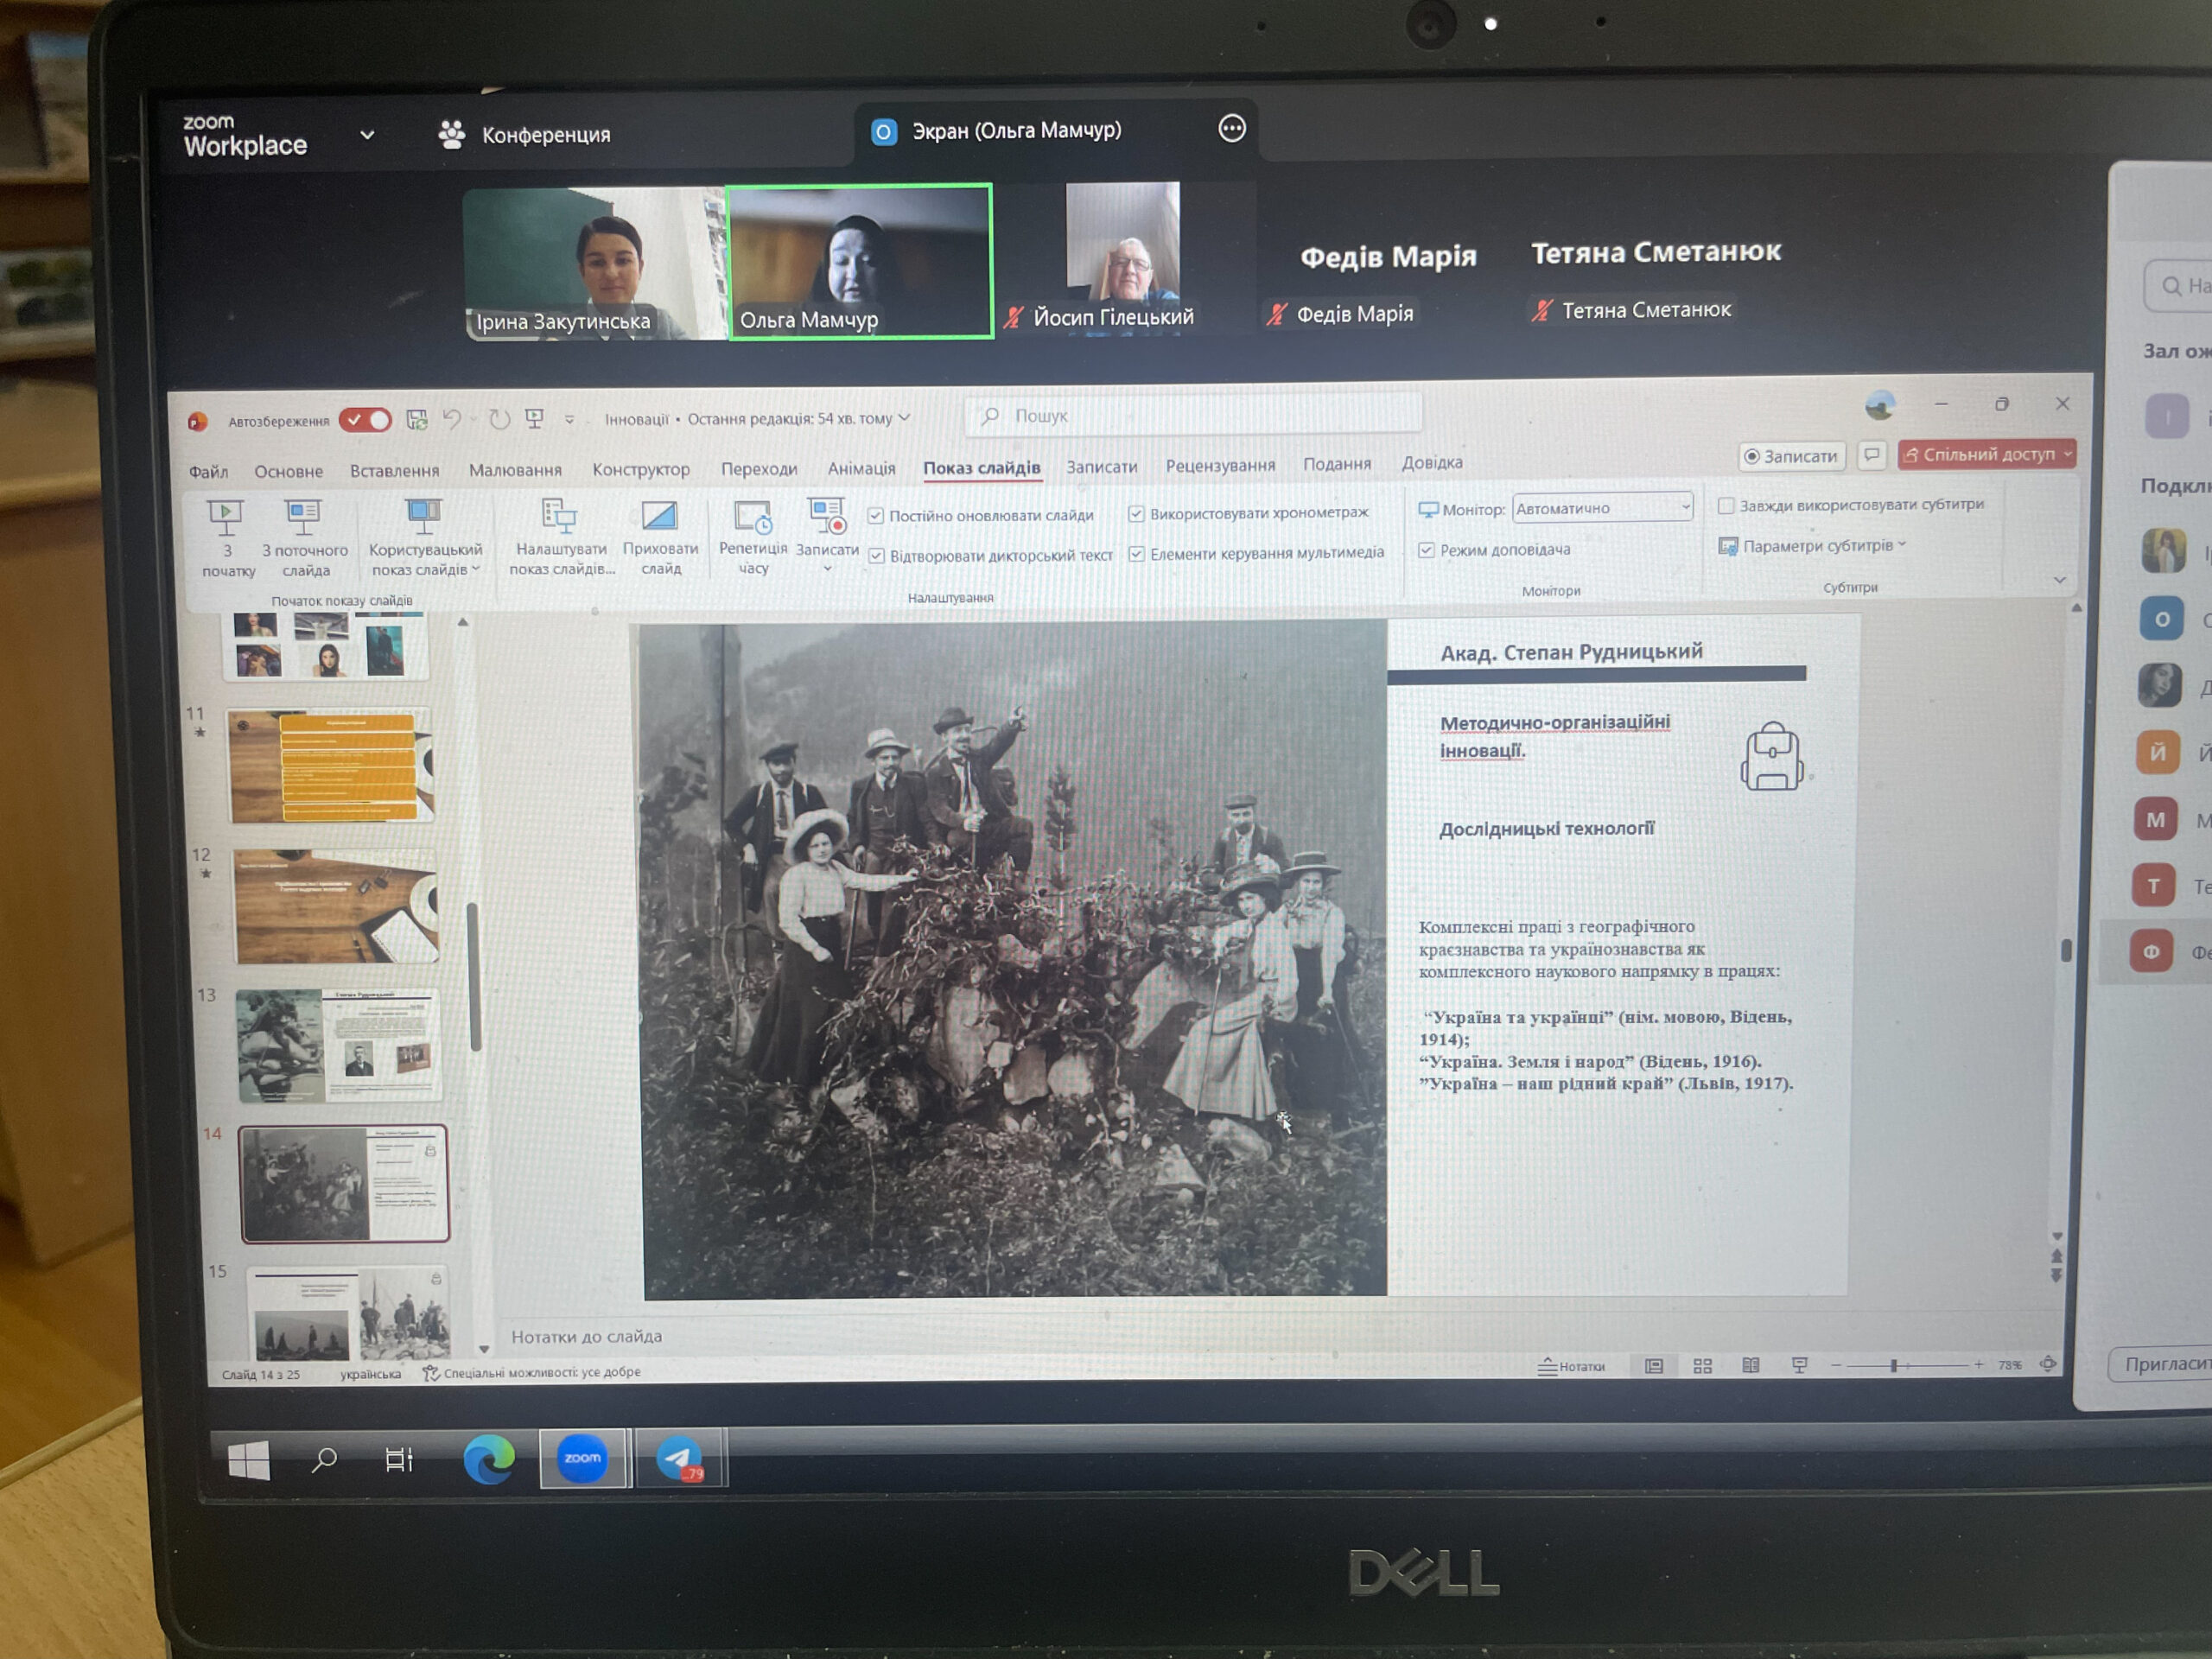Switch to the Transitions tab

759,468
